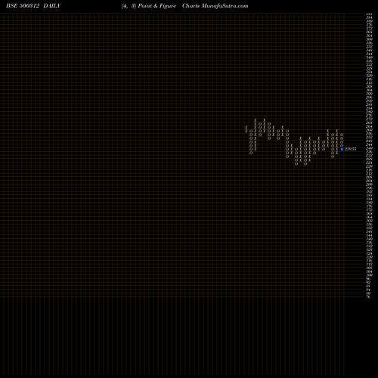Viewport: 378px width, 378px height.
Task: Click the Charts MunafaSutra.com text
Action: coord(215,6)
